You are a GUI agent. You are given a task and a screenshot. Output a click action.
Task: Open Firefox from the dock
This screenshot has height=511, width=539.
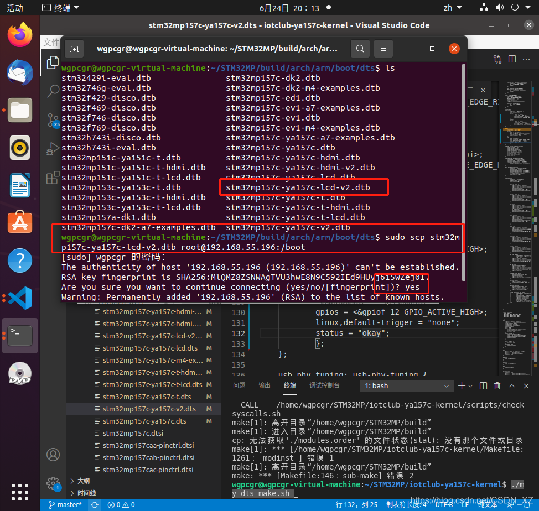20,34
